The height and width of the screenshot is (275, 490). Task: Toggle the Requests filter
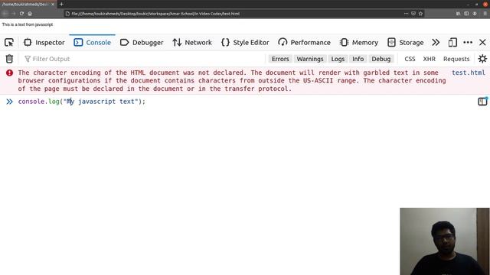coord(456,59)
